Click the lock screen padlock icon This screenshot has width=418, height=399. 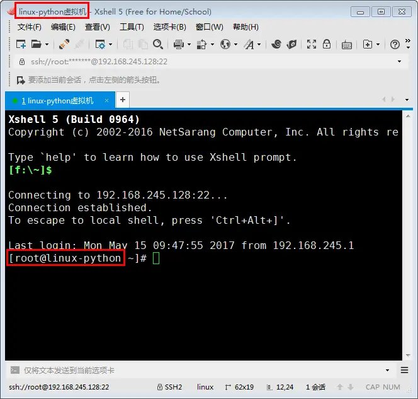(x=327, y=44)
